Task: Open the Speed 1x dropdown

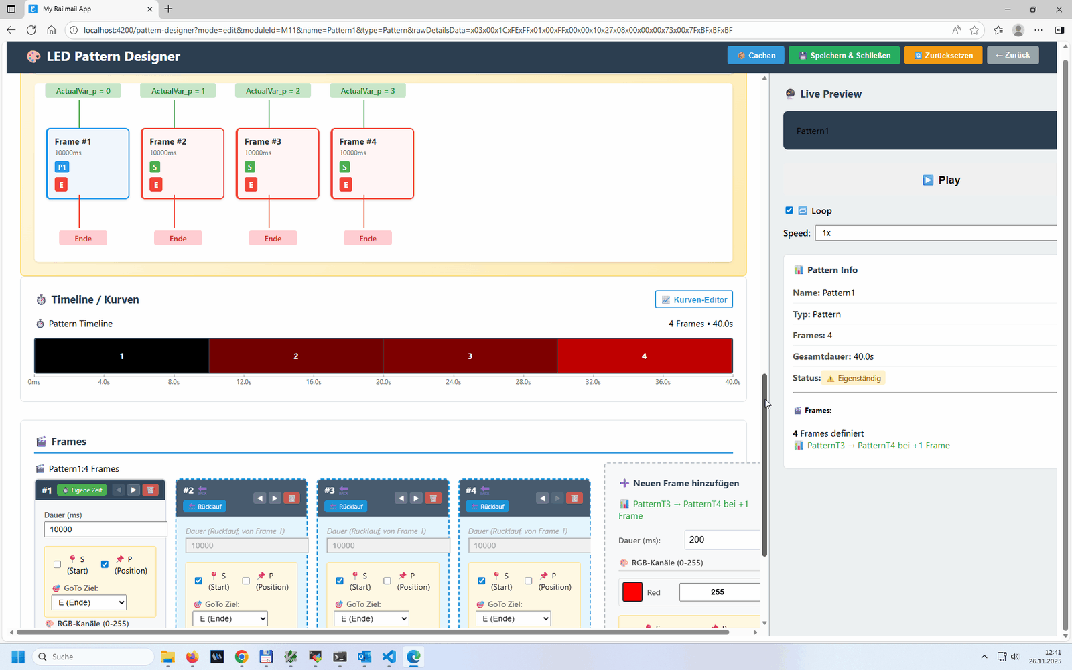Action: 935,233
